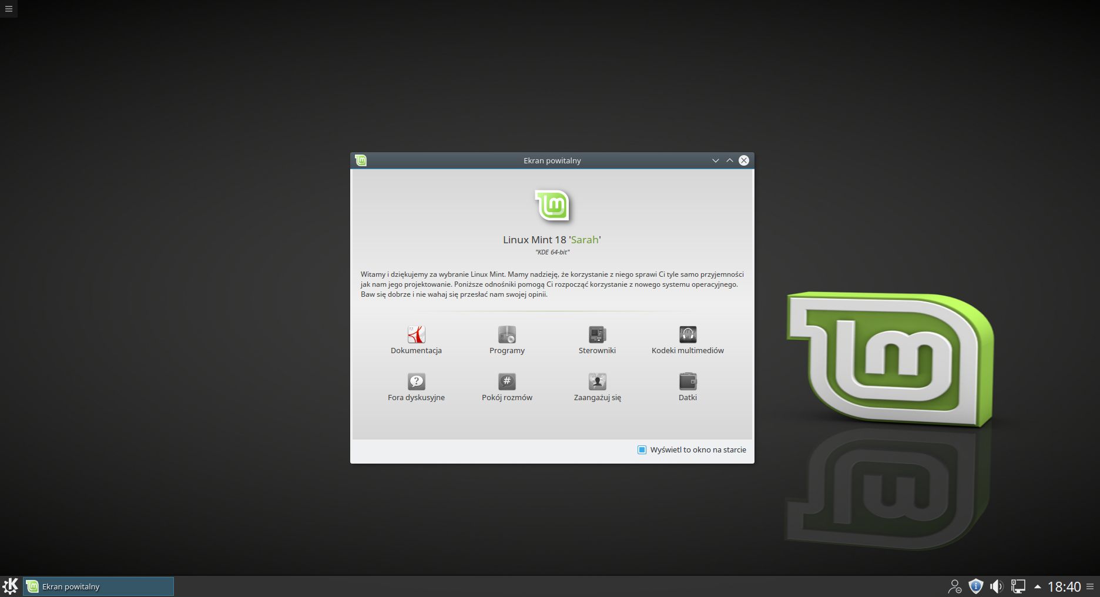Open the volume control tray icon

[997, 586]
